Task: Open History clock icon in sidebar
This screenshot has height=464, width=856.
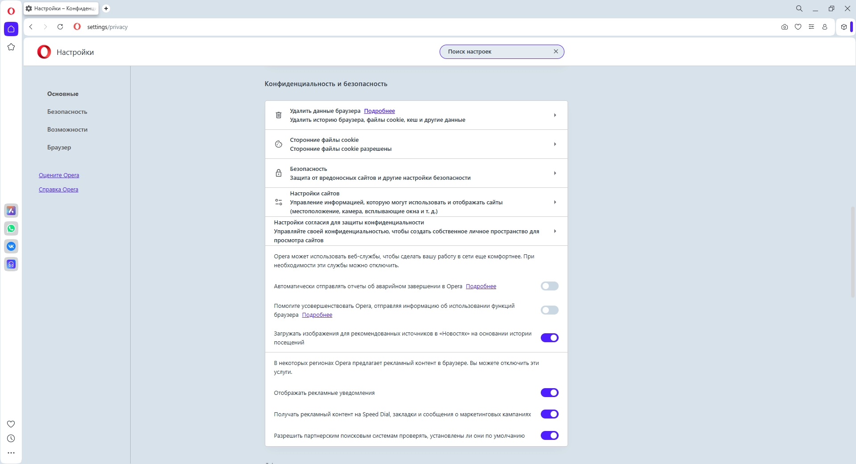Action: 11,439
